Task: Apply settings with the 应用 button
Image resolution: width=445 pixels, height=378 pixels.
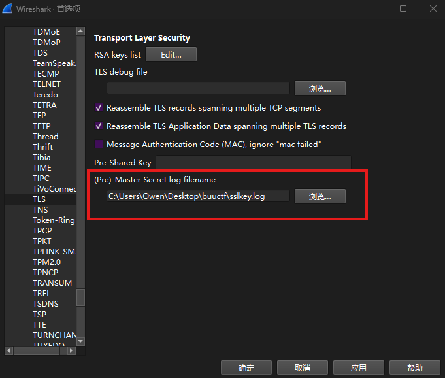Action: (x=359, y=368)
